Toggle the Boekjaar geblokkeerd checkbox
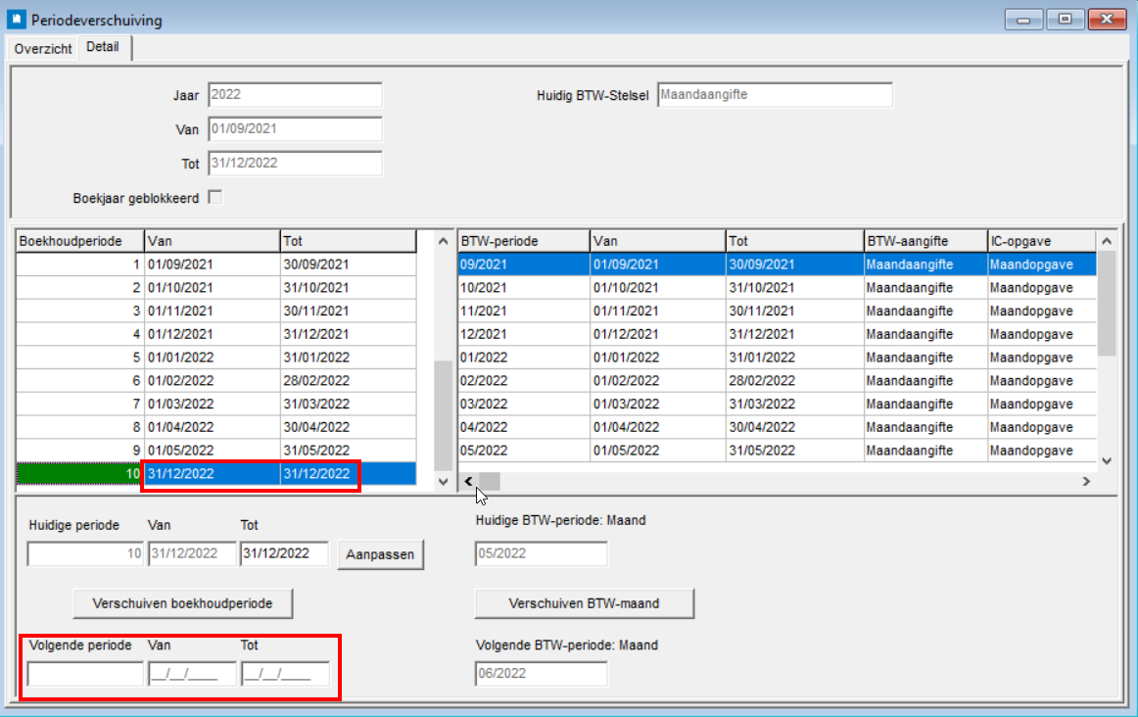This screenshot has height=717, width=1138. [x=215, y=198]
